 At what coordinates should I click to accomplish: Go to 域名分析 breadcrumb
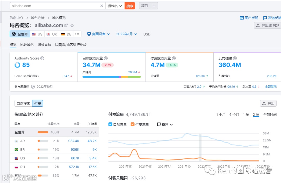tap(37, 18)
